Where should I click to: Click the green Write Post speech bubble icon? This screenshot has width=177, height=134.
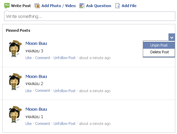pos(7,6)
